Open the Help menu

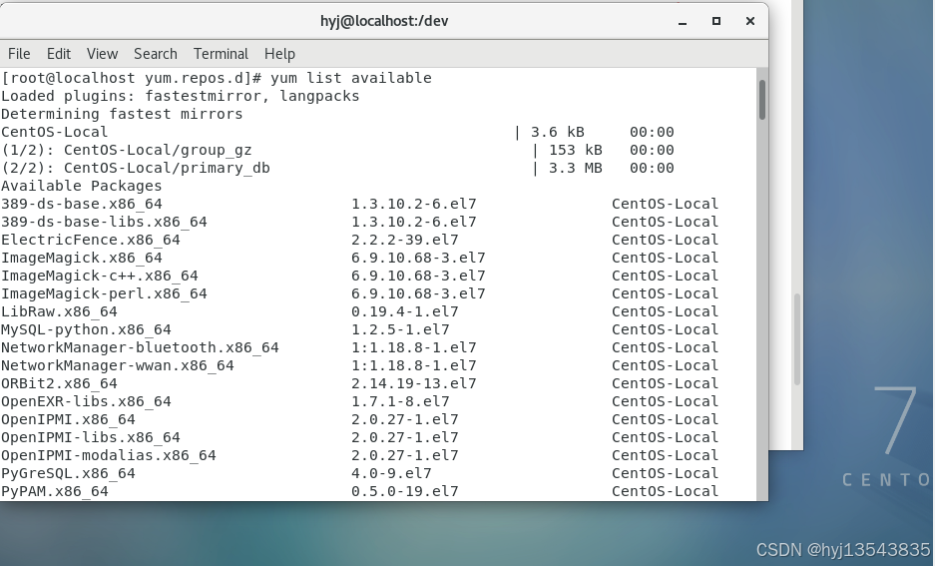[279, 54]
